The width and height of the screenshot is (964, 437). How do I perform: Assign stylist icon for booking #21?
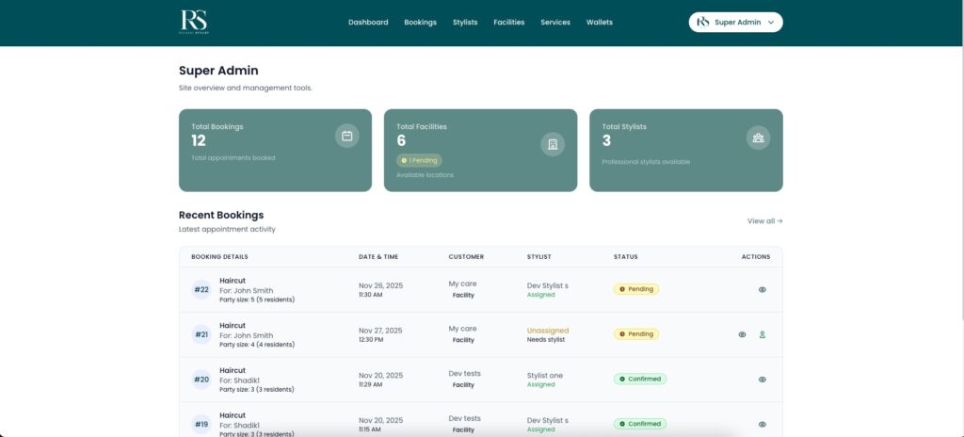(x=762, y=334)
